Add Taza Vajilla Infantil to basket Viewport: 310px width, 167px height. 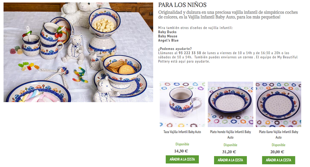[x=182, y=159]
